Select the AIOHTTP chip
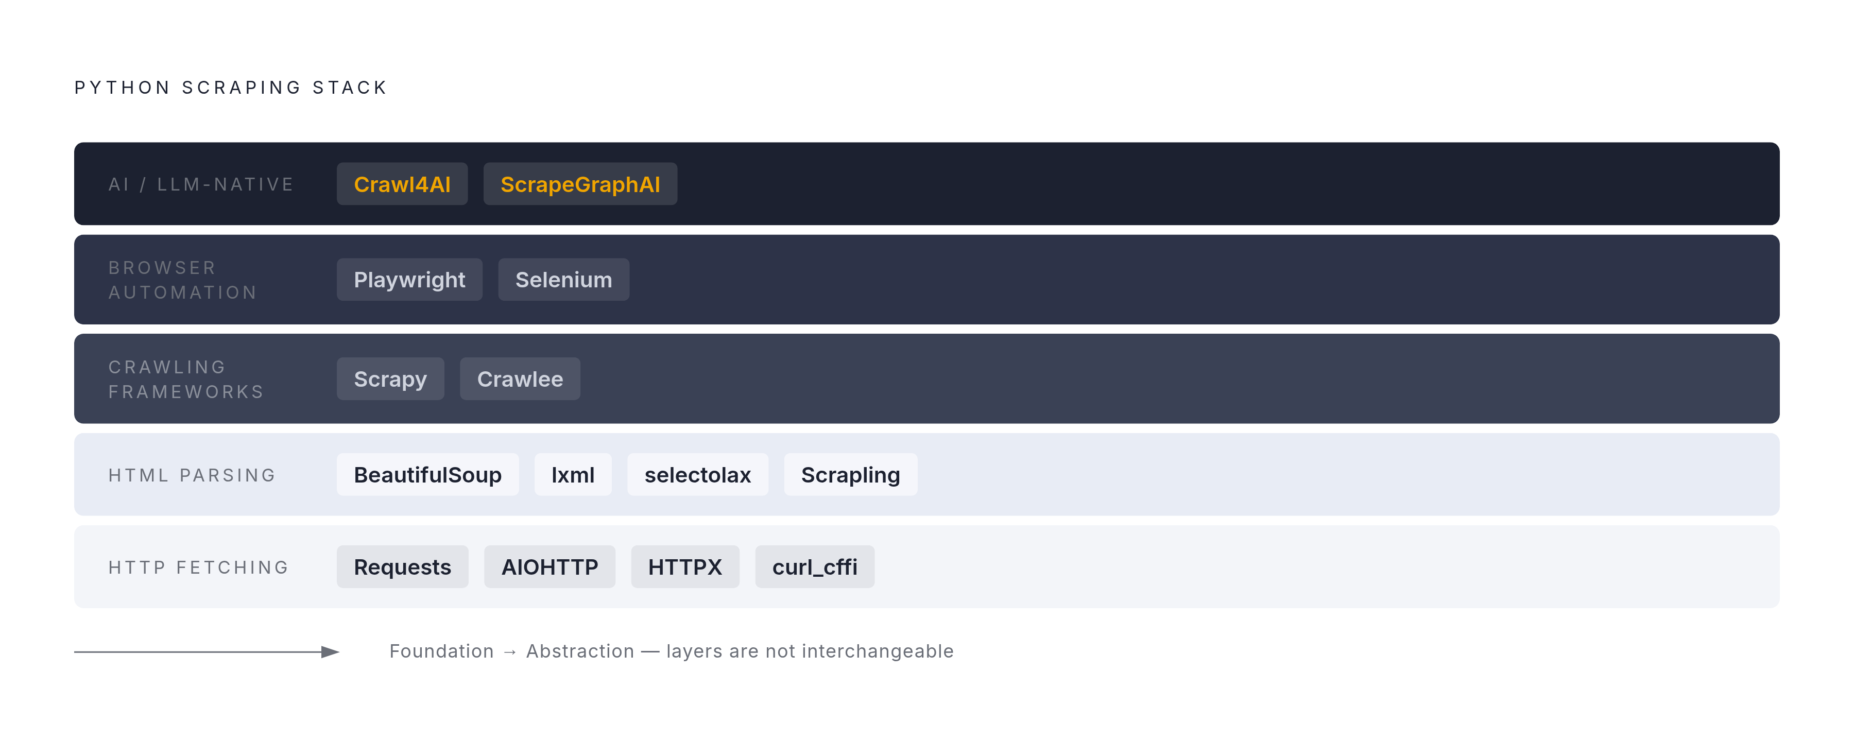Image resolution: width=1854 pixels, height=740 pixels. click(x=549, y=566)
